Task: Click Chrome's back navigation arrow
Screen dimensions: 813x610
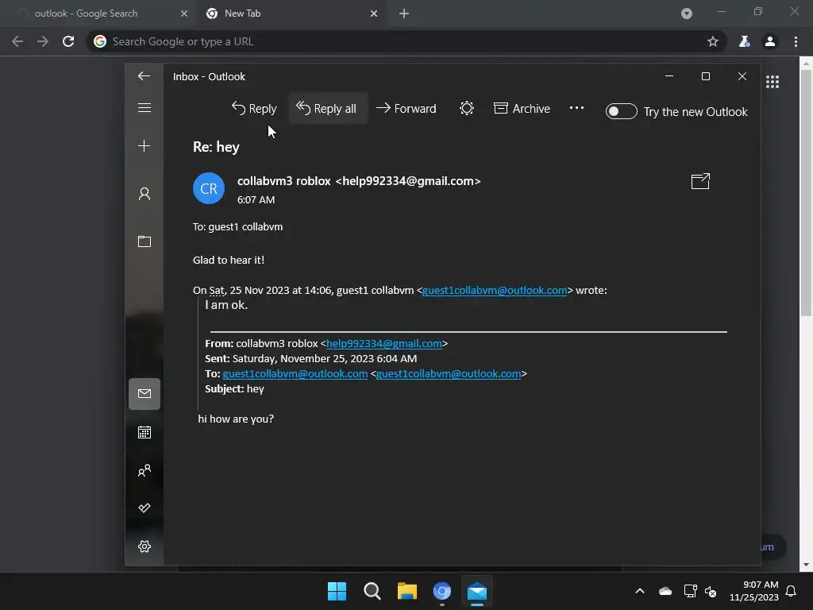Action: coord(17,41)
